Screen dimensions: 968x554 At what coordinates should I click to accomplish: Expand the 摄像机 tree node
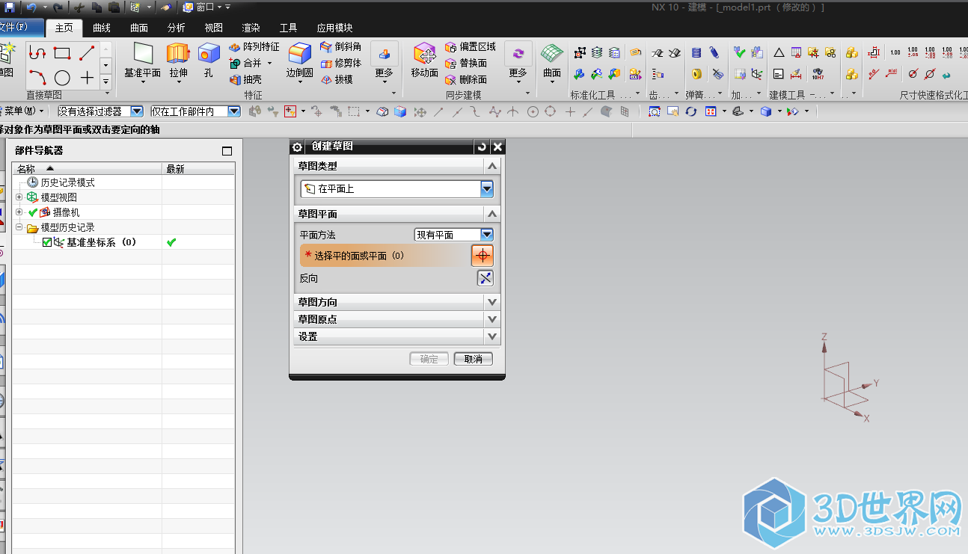[x=19, y=212]
